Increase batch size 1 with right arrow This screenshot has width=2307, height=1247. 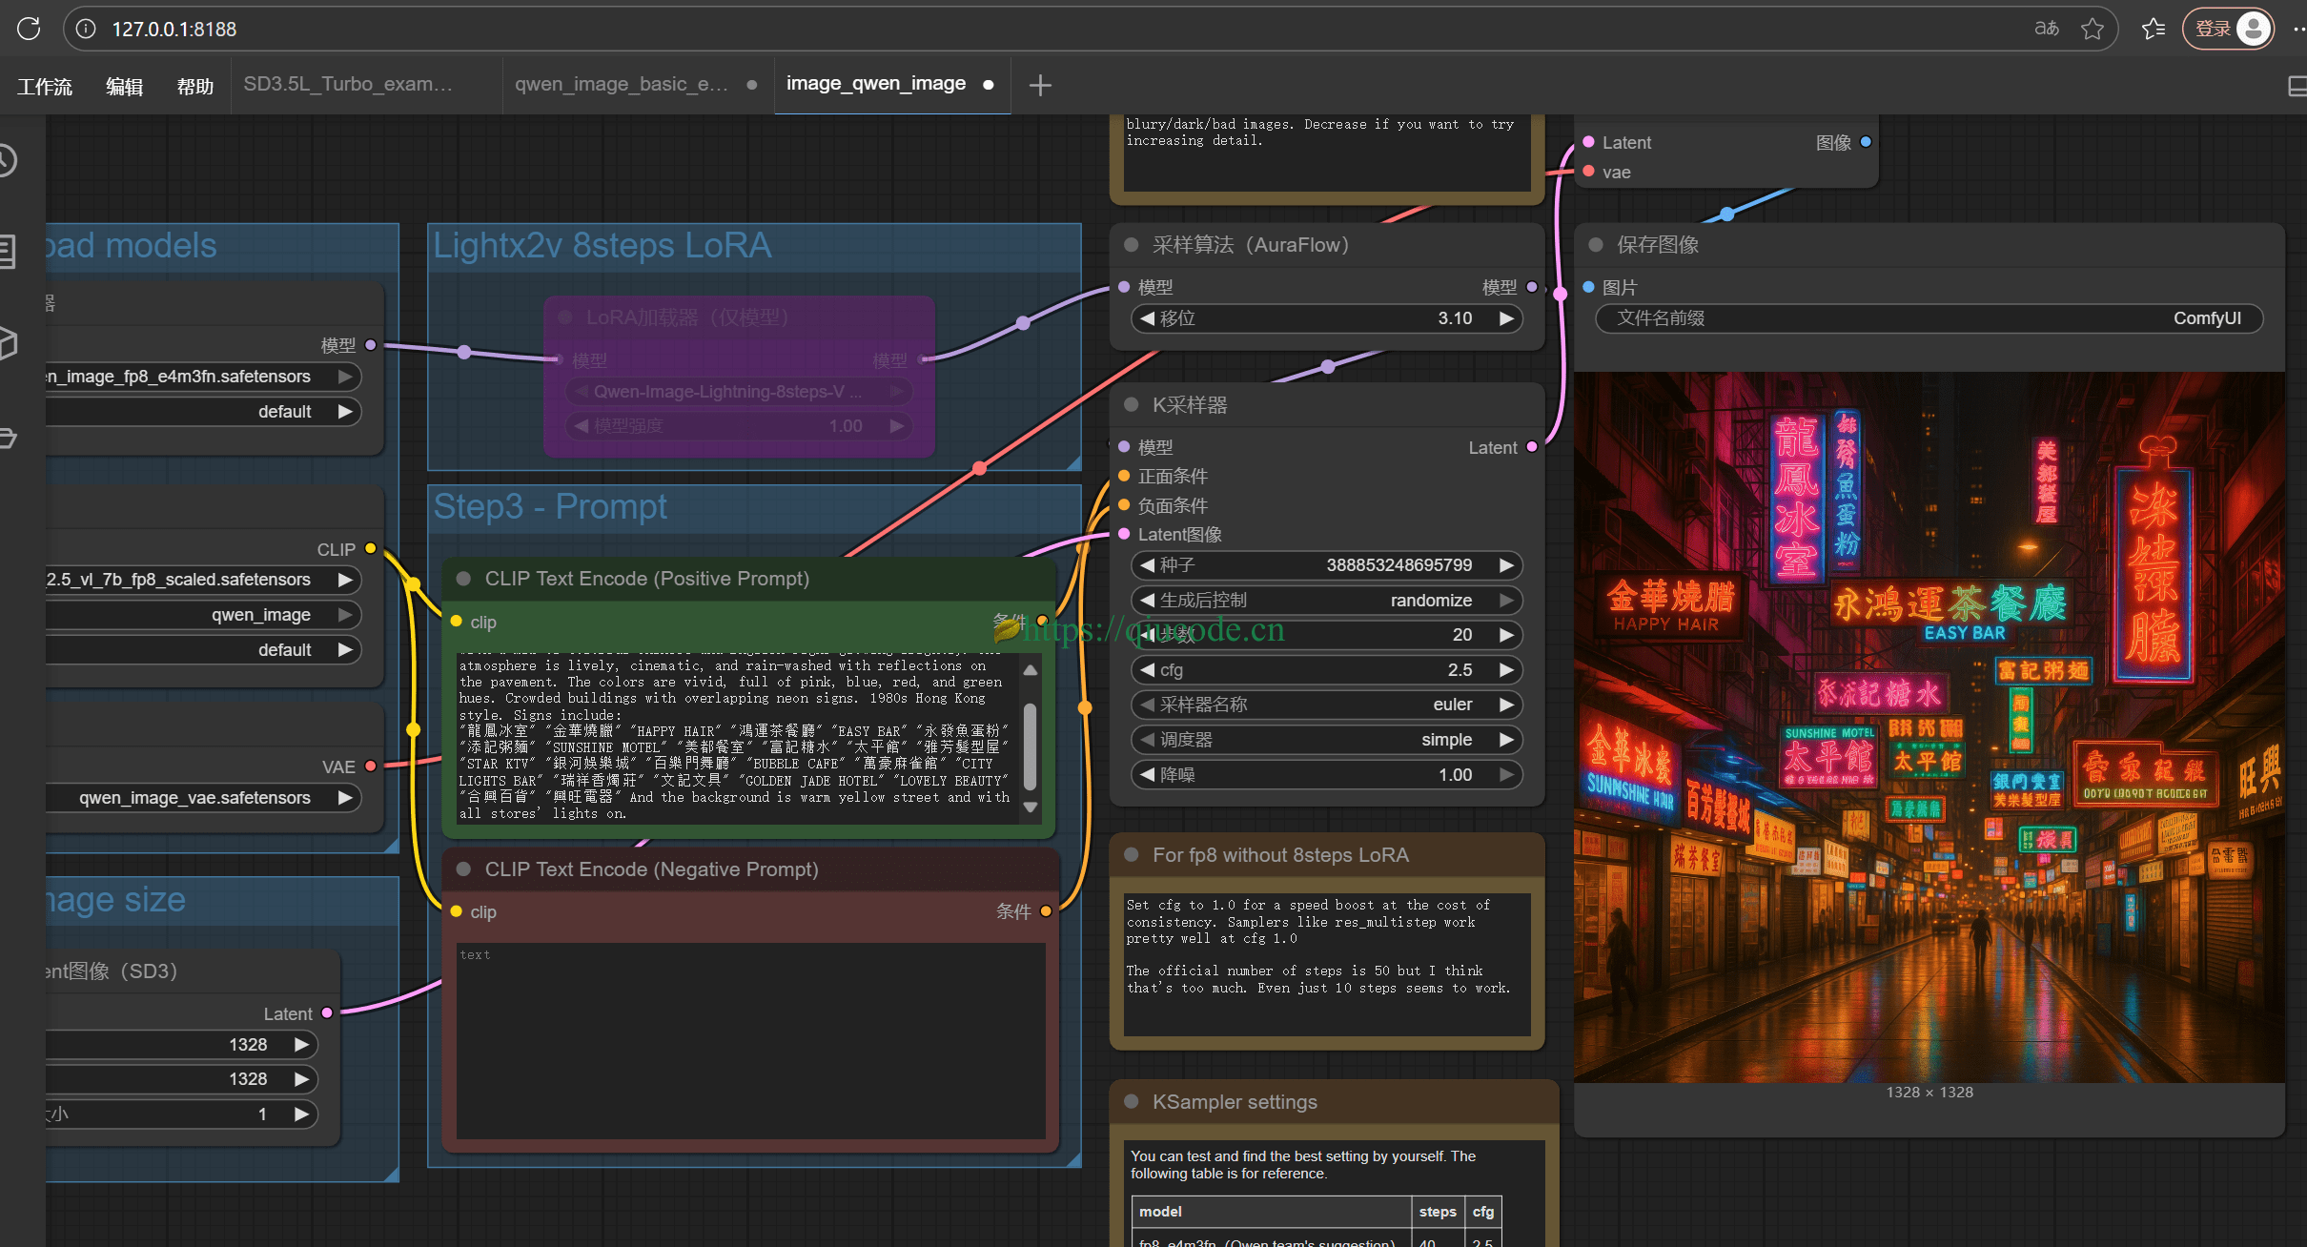click(x=301, y=1114)
